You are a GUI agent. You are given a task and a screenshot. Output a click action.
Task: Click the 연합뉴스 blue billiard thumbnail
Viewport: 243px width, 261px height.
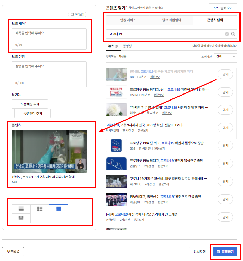point(116,163)
